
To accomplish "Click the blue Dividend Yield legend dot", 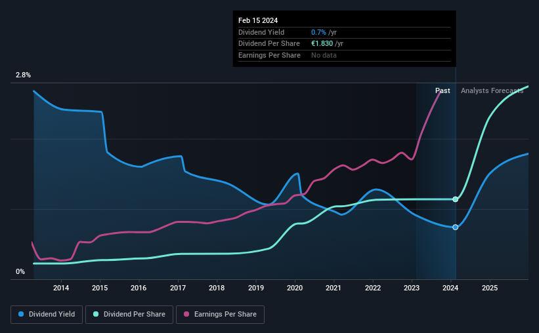I will pos(21,314).
